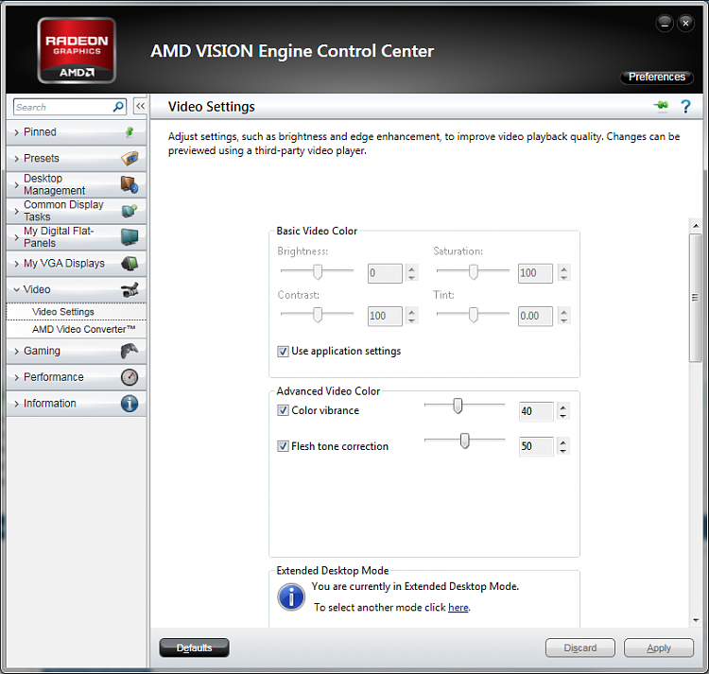Viewport: 709px width, 674px height.
Task: Click the Flesh tone correction slider handle
Action: 464,441
